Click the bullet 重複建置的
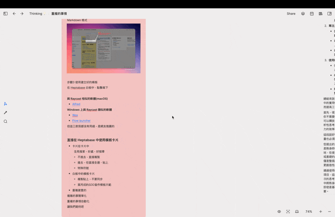 pyautogui.click(x=79, y=190)
